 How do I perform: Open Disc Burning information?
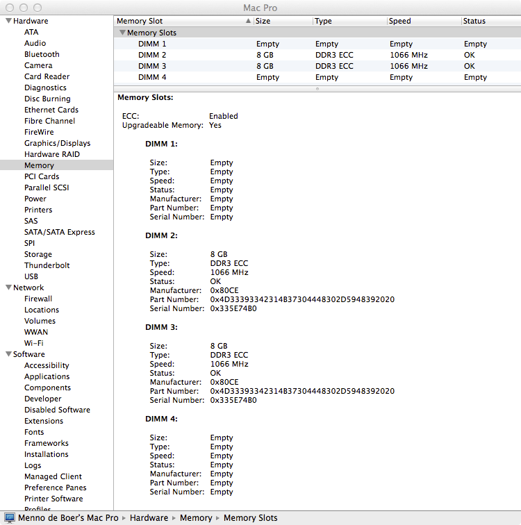click(x=47, y=99)
